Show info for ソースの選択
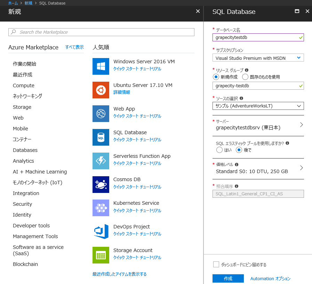This screenshot has height=284, width=312. pos(241,98)
